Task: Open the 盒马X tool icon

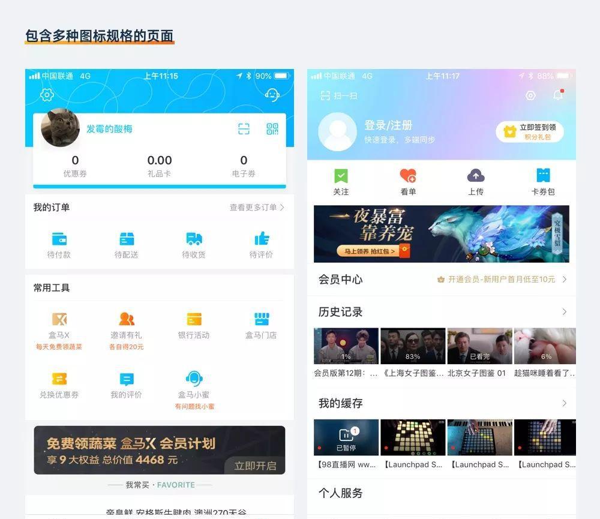Action: [59, 319]
